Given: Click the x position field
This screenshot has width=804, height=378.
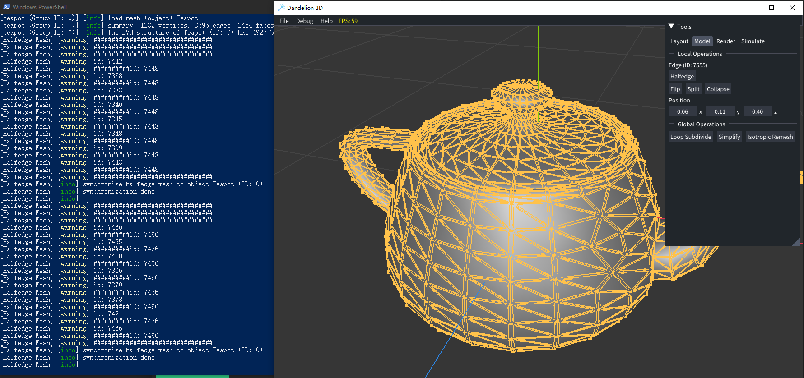Looking at the screenshot, I should click(683, 111).
